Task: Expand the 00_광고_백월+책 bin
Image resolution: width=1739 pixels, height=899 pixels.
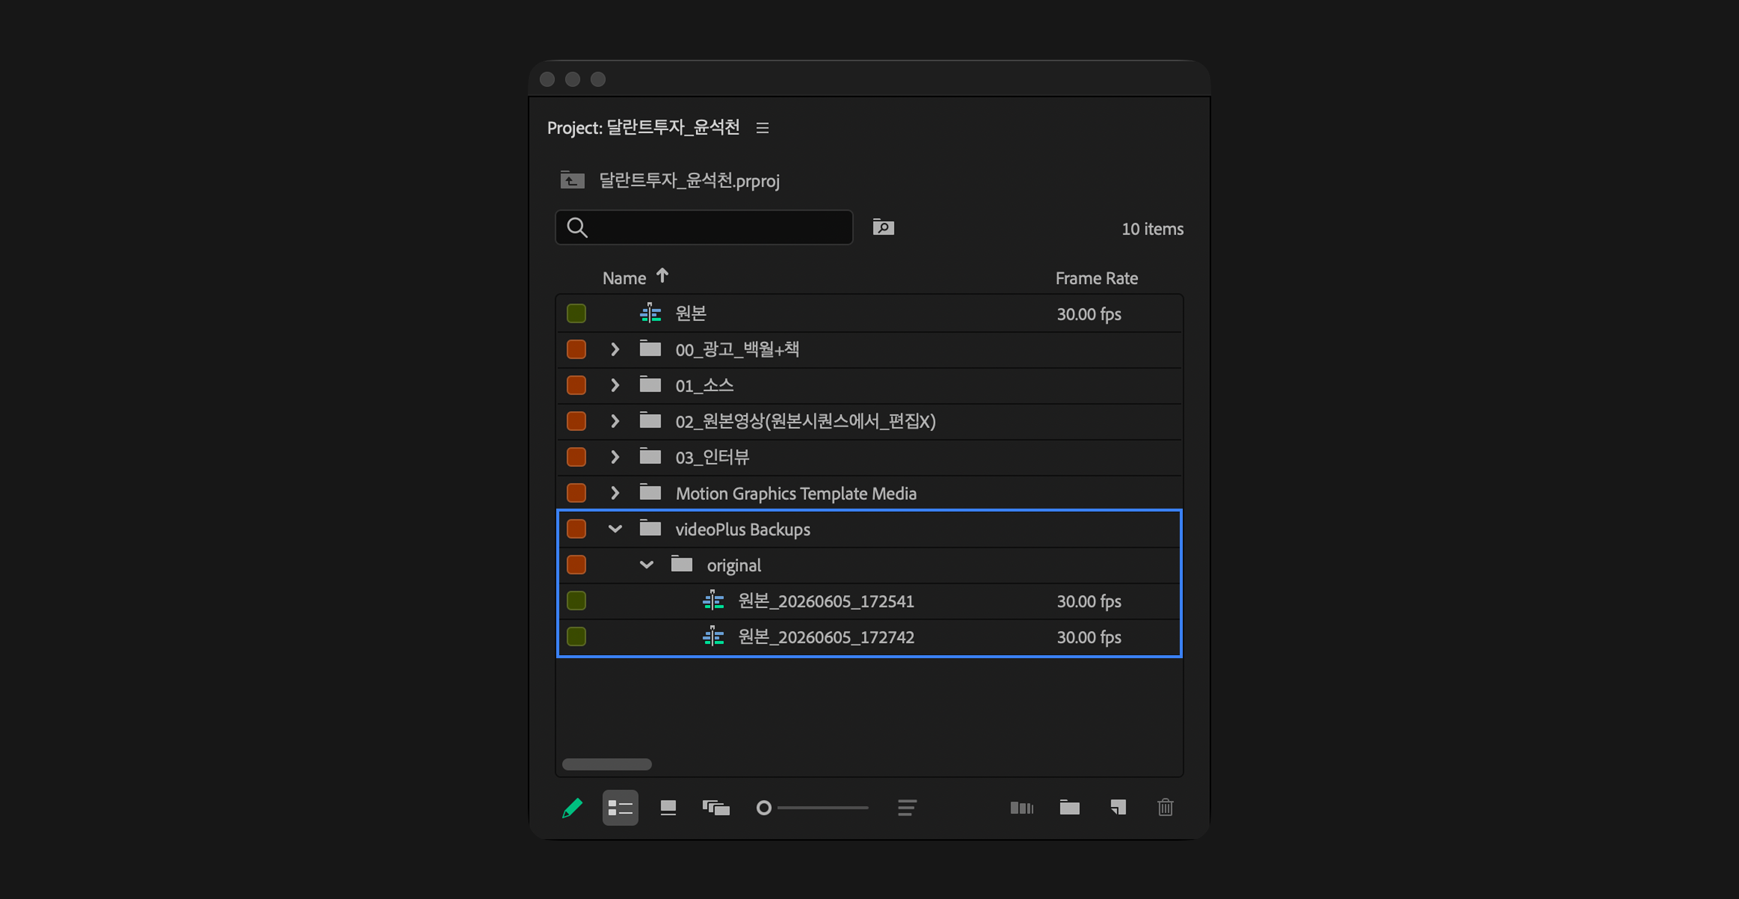Action: tap(615, 349)
